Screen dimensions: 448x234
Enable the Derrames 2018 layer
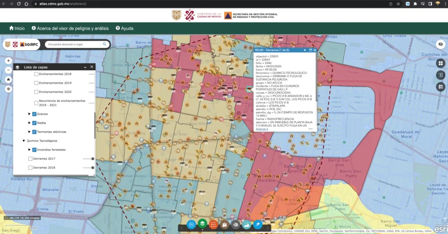(30, 167)
